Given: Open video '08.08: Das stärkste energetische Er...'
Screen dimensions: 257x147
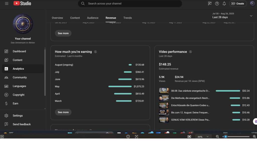Looking at the screenshot, I should 190,91.
